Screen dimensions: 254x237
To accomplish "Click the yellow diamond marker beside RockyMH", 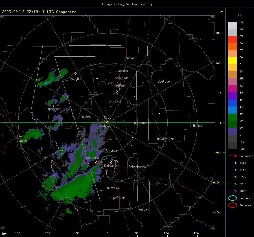I will (75, 74).
